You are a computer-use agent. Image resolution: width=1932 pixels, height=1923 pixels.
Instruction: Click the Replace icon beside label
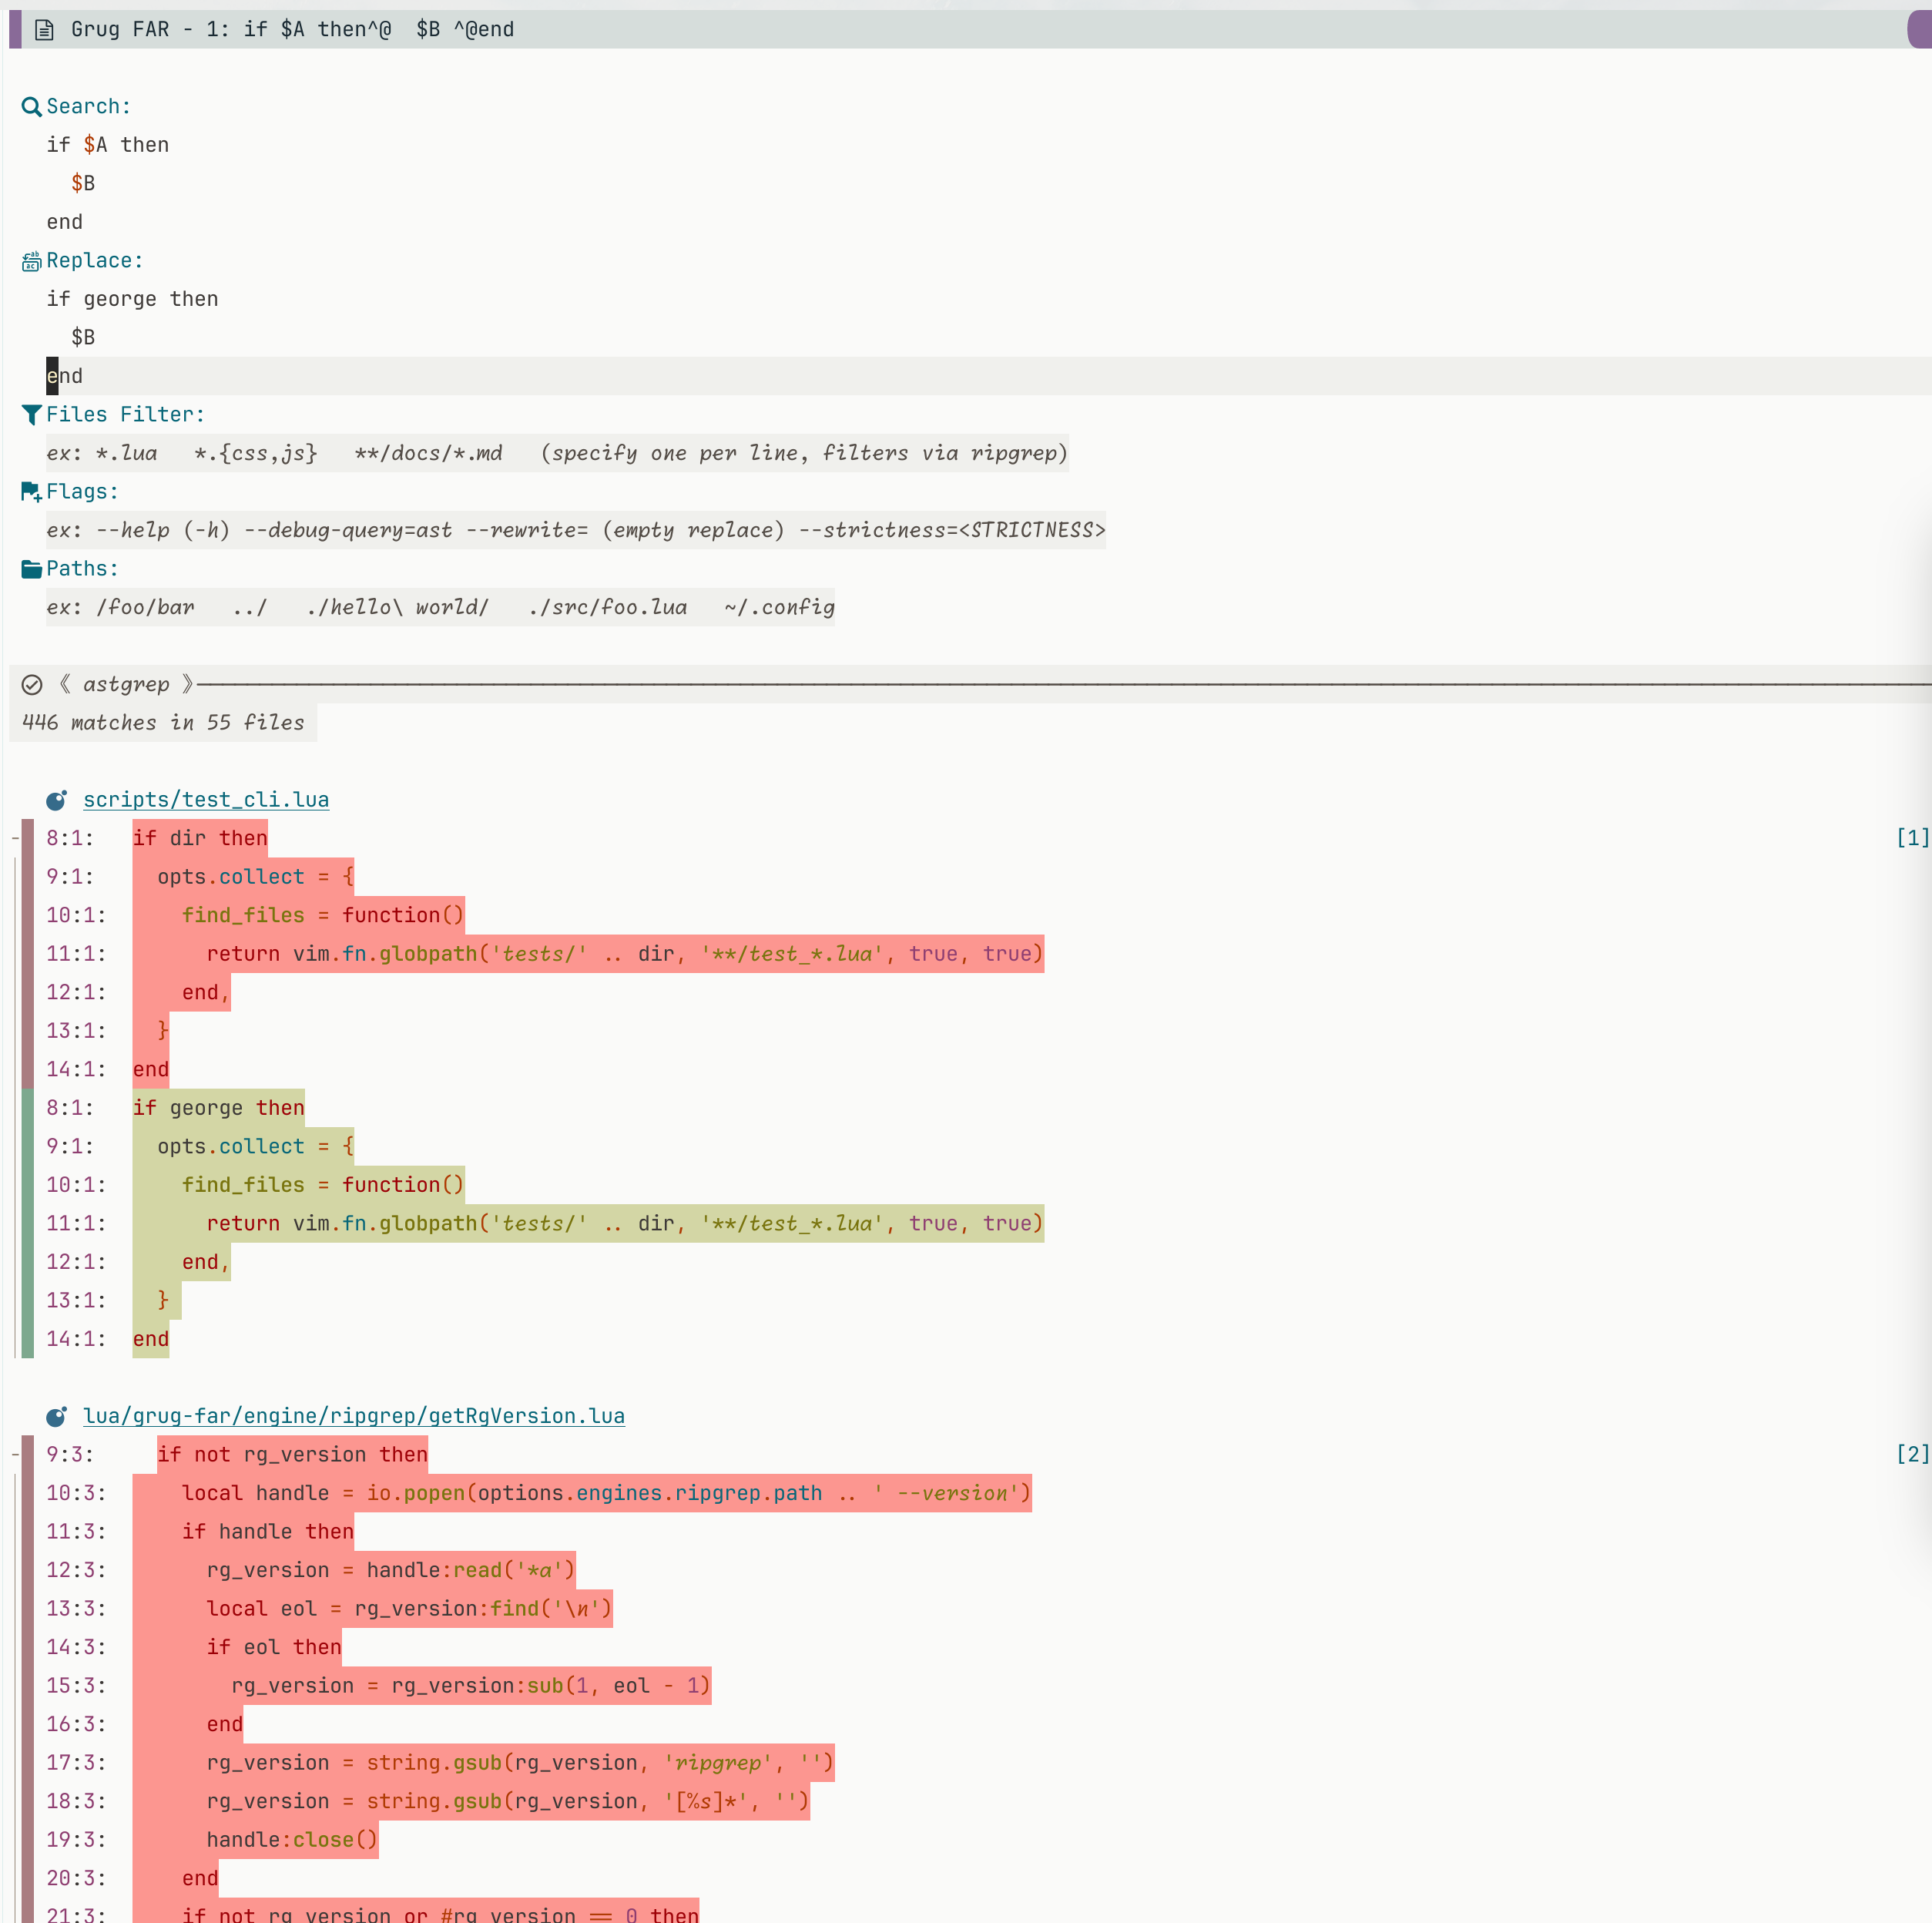coord(31,261)
